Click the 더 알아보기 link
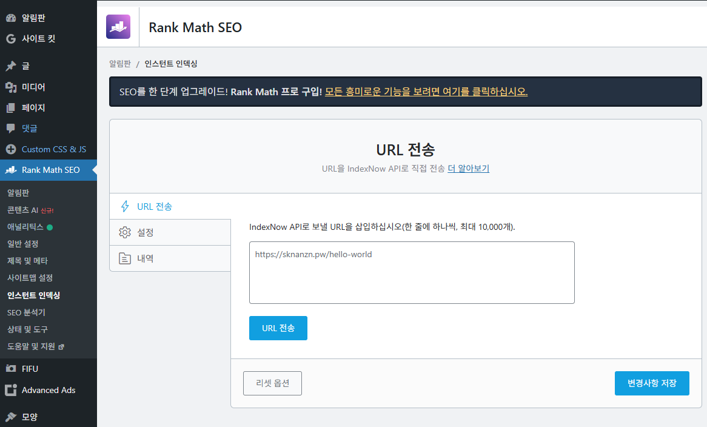 click(469, 169)
